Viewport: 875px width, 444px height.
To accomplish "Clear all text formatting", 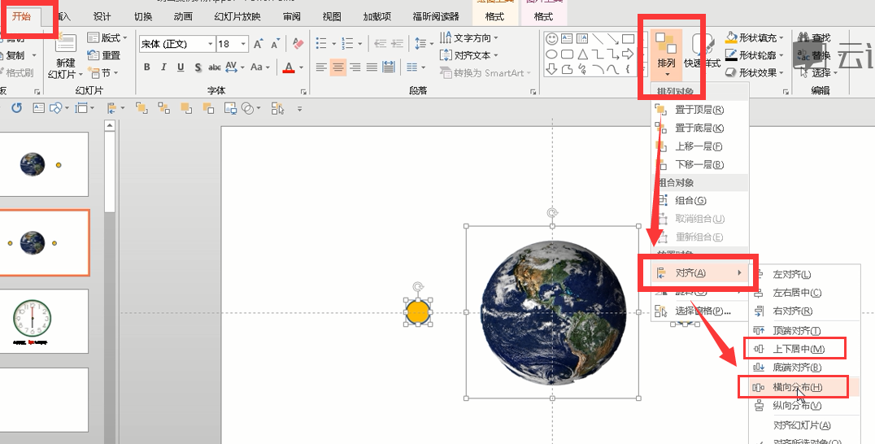I will click(298, 44).
